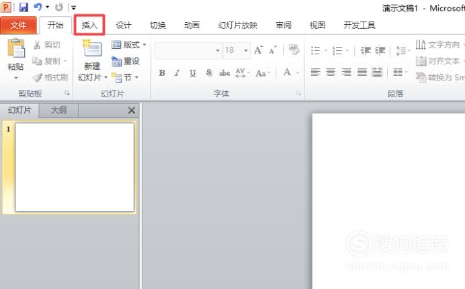
Task: Open the 文字方向 text direction menu
Action: click(x=439, y=45)
